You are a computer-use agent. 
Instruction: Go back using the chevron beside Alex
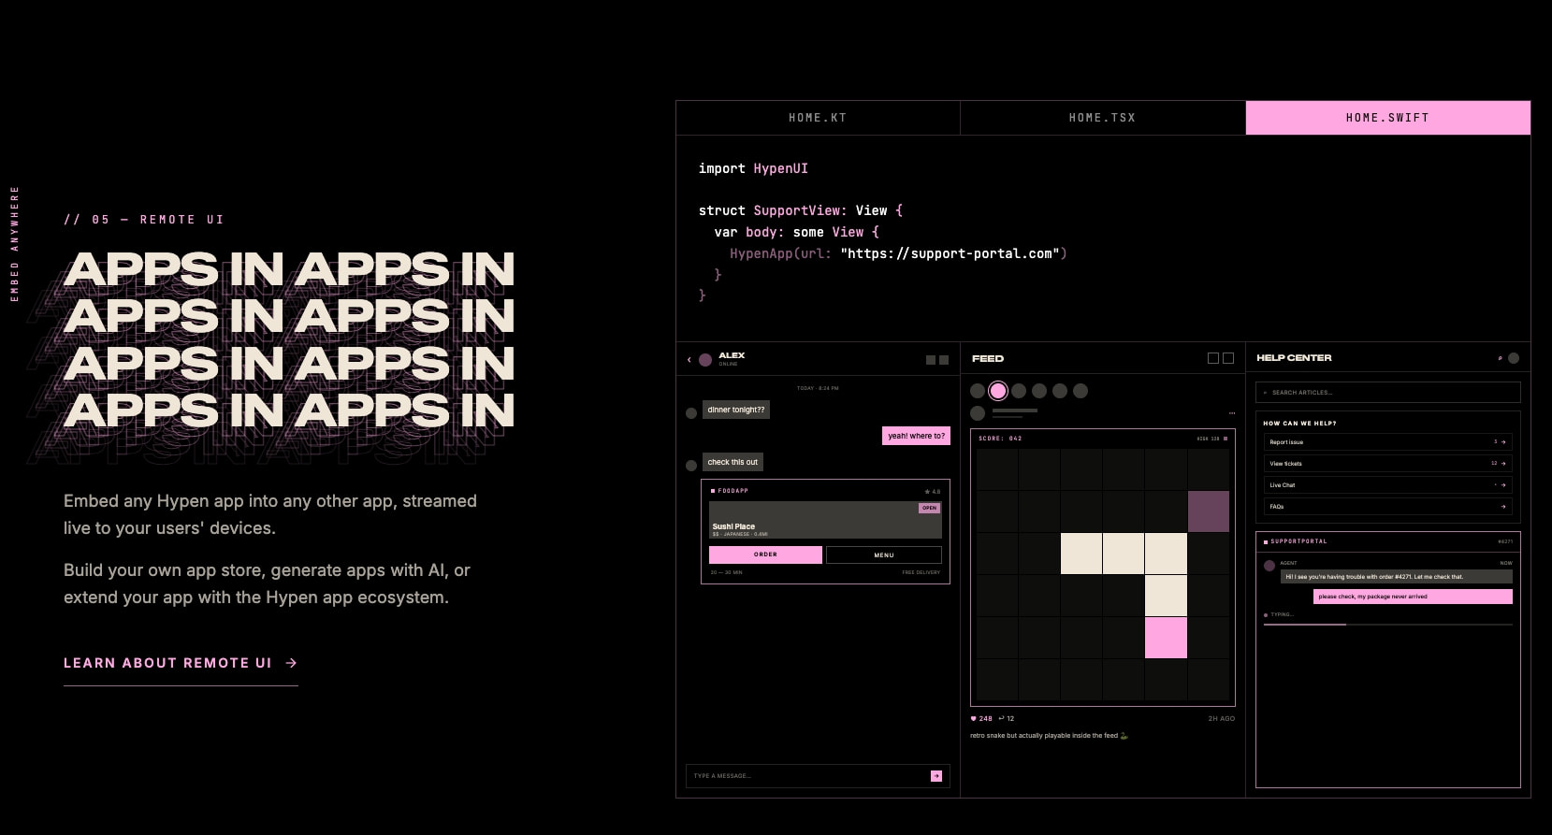click(689, 360)
